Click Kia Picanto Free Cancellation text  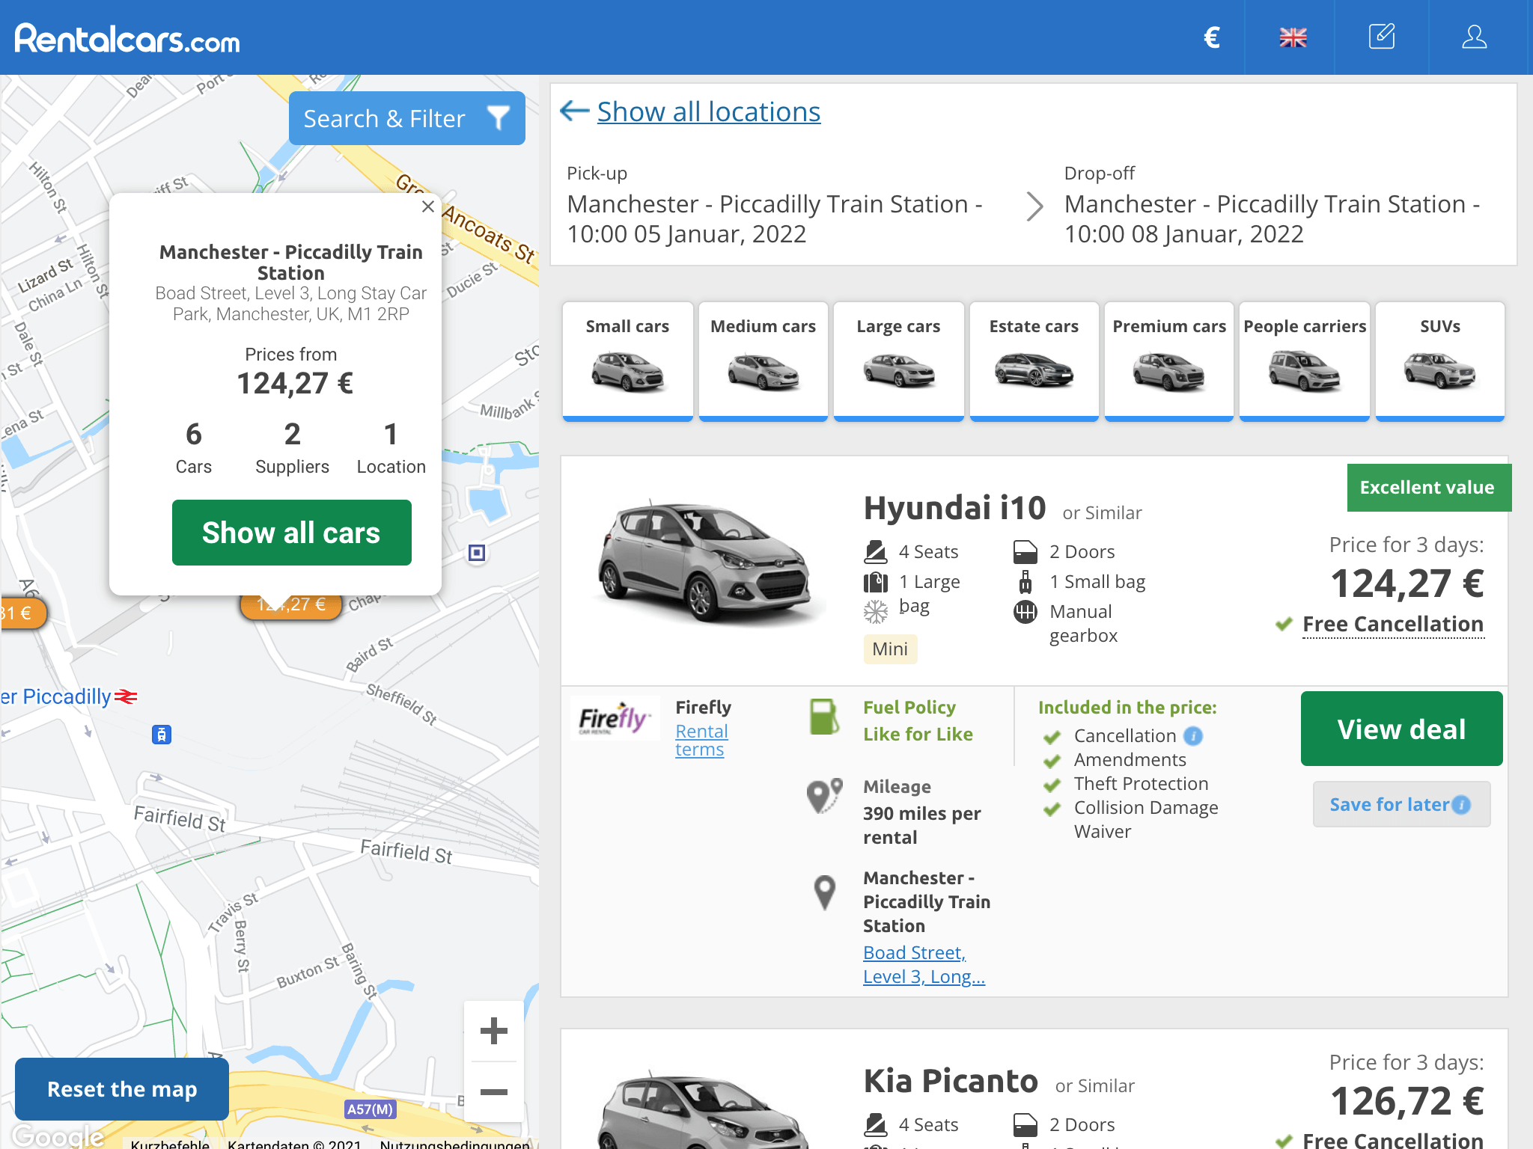1393,1140
